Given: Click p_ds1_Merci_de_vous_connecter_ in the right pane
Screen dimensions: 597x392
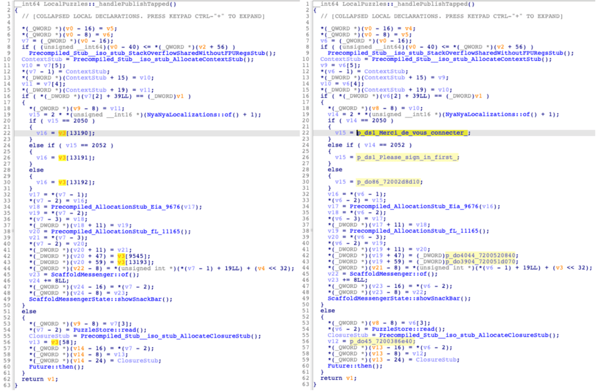Looking at the screenshot, I should coord(413,133).
